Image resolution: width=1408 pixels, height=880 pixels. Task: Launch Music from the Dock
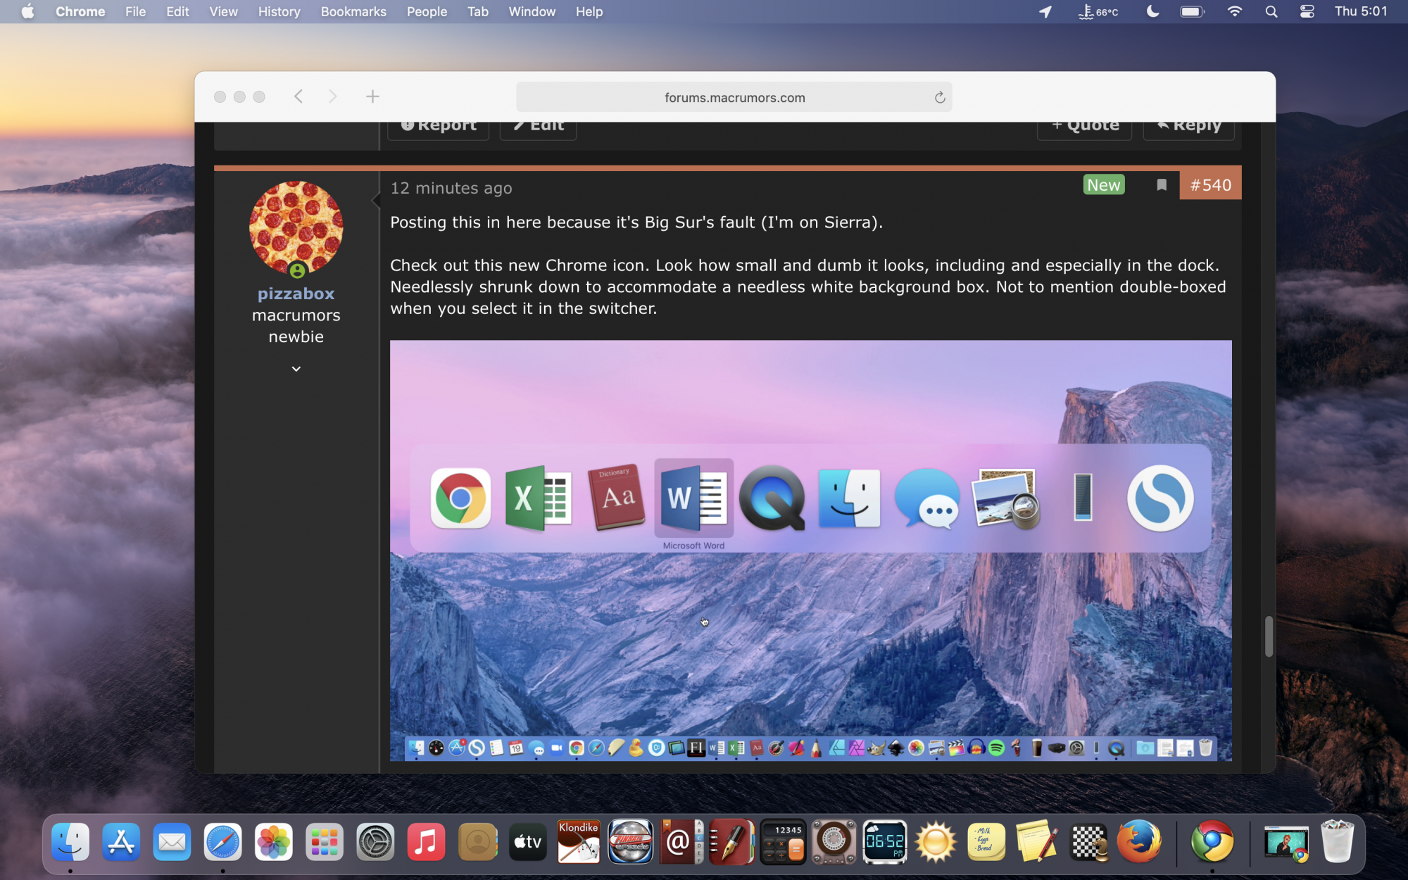pos(426,842)
